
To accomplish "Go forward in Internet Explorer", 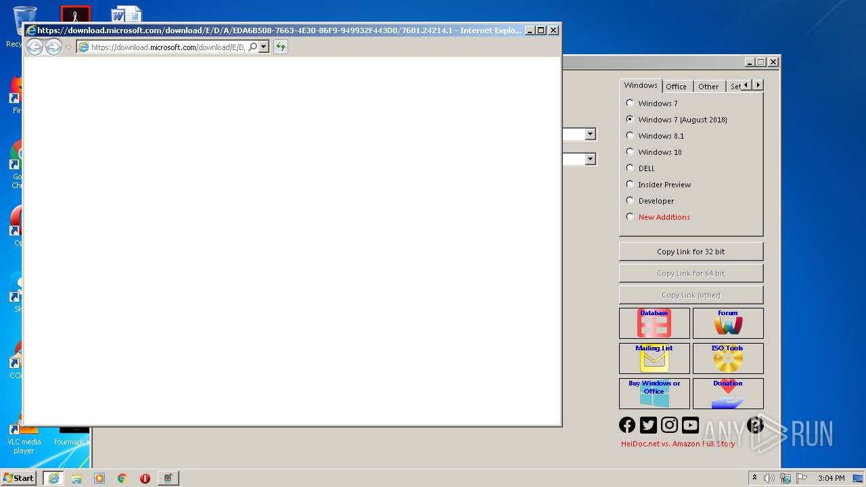I will coord(53,47).
